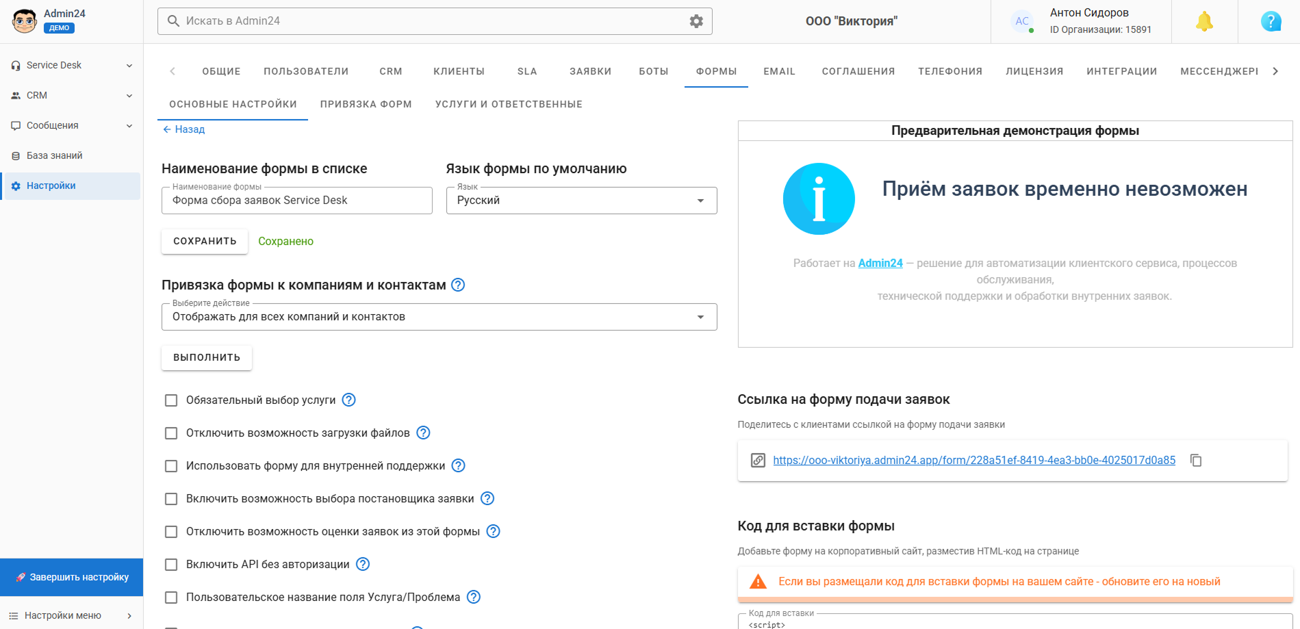Show help for оценки заявок option
1300x629 pixels.
pos(493,531)
